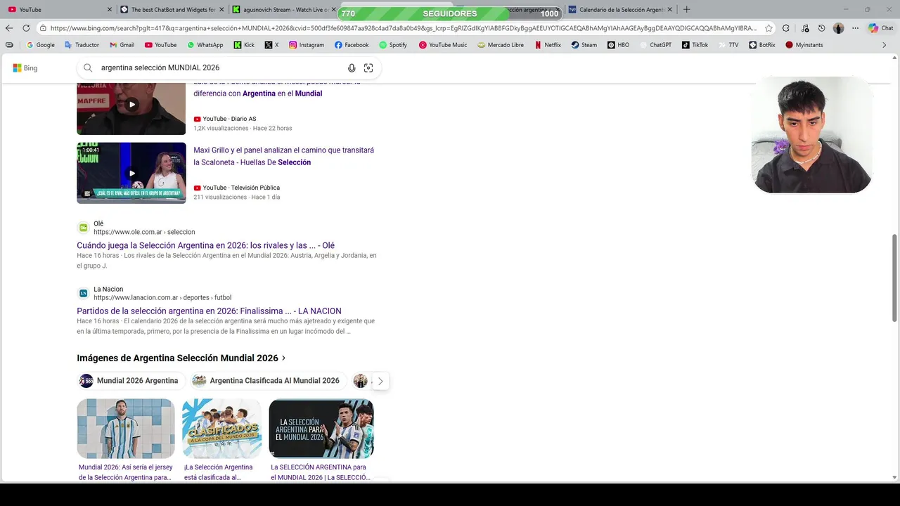Open Olé Cuándo juega la Selección link

click(205, 245)
